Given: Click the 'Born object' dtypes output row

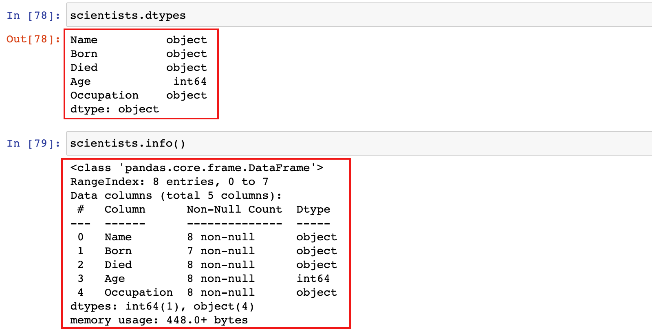Looking at the screenshot, I should [x=139, y=54].
